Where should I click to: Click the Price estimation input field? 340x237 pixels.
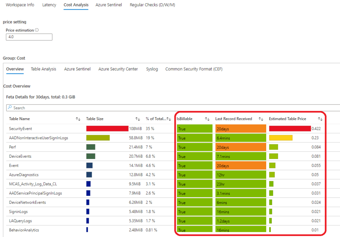(29, 37)
